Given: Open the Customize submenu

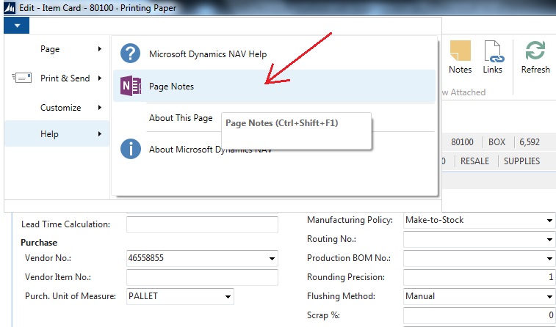Looking at the screenshot, I should click(x=57, y=108).
